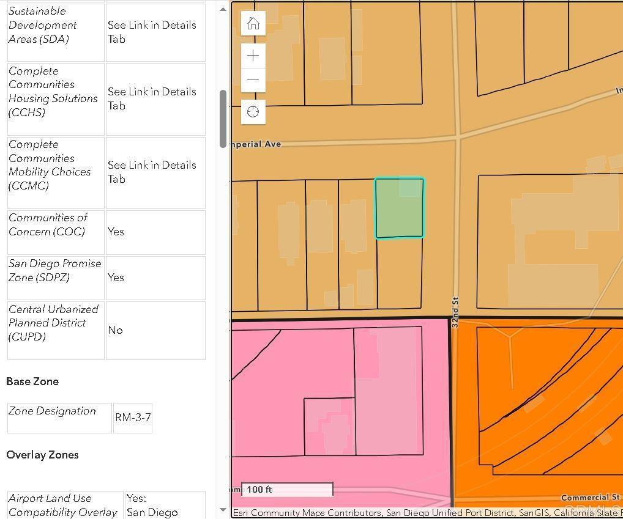The image size is (623, 519).
Task: Select the highlighted green parcel on map
Action: coord(399,208)
